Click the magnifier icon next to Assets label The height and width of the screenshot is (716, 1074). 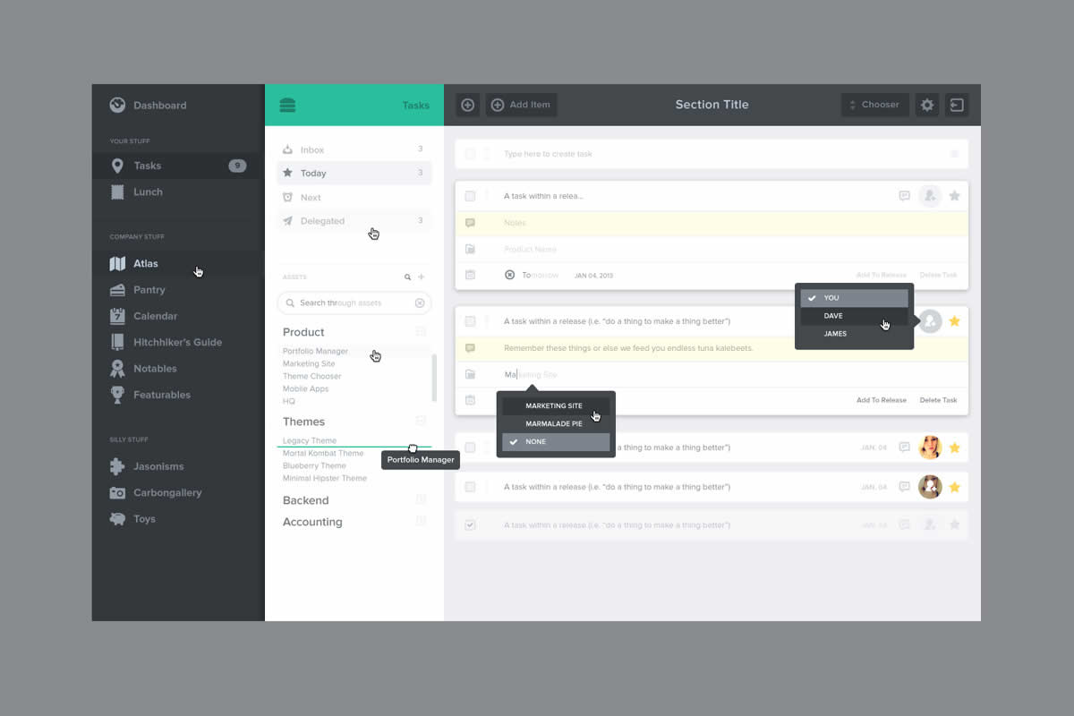408,277
